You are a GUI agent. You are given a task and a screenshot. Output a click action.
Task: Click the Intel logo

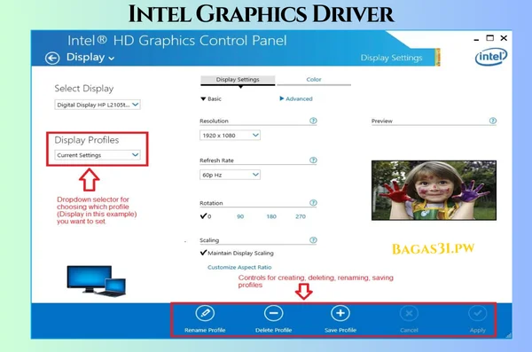pos(491,57)
